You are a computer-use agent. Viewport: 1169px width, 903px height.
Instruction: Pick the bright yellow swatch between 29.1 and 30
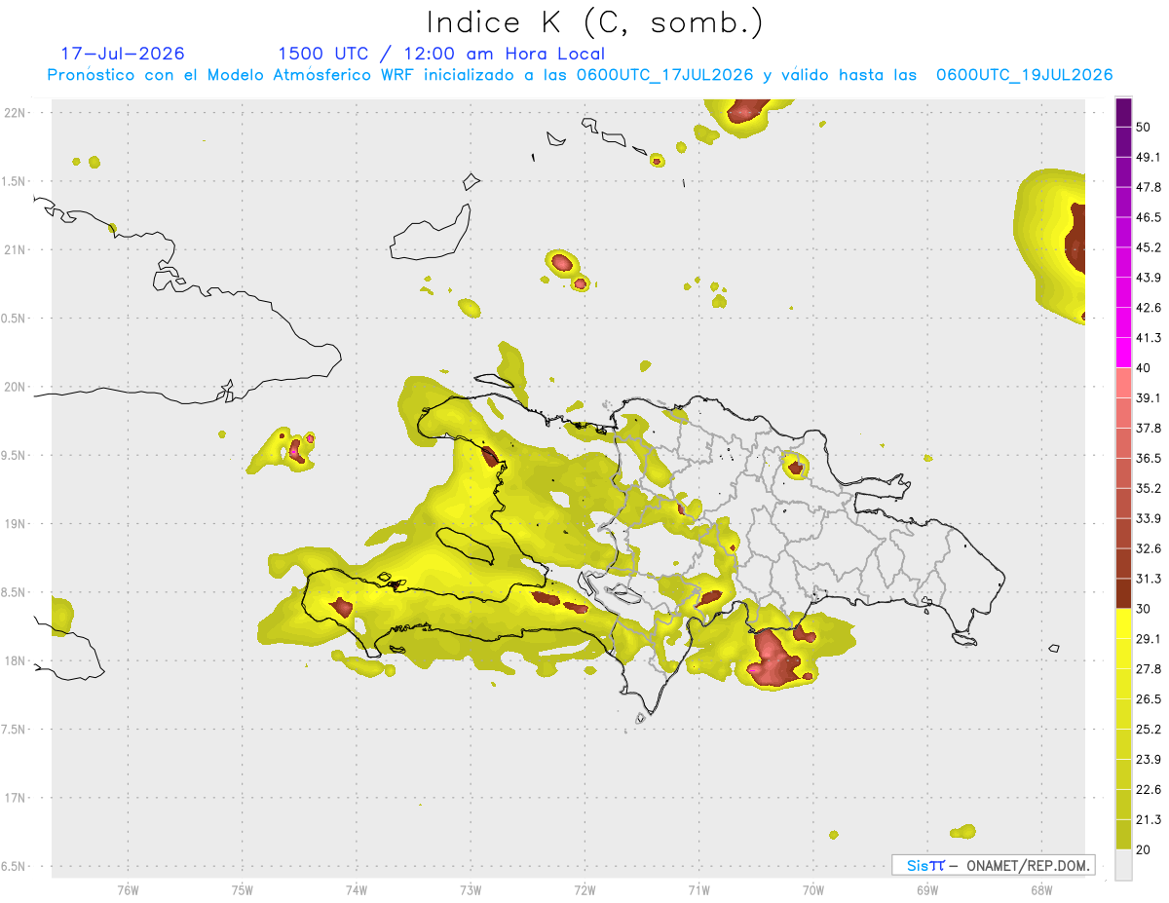click(1124, 623)
